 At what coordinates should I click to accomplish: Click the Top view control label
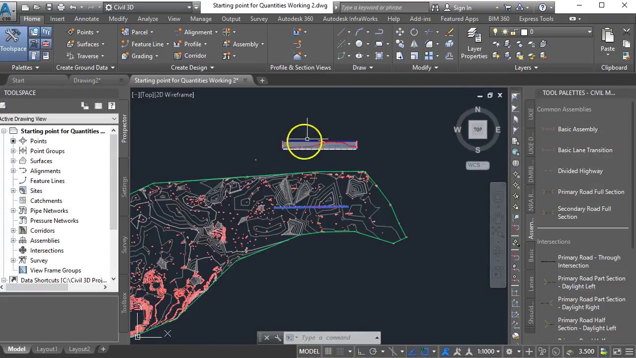point(147,94)
